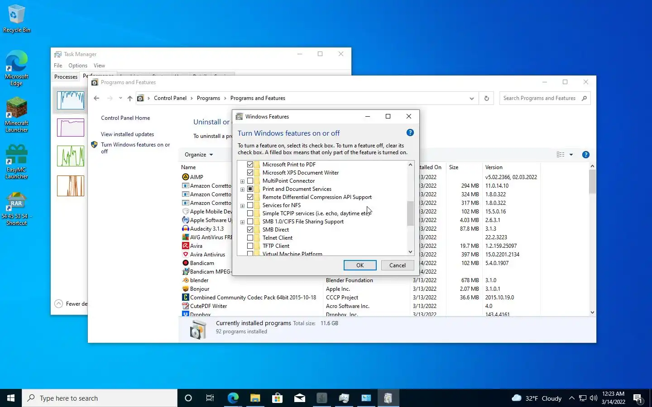Cancel the Windows Features dialog
Viewport: 652px width, 407px height.
[398, 265]
